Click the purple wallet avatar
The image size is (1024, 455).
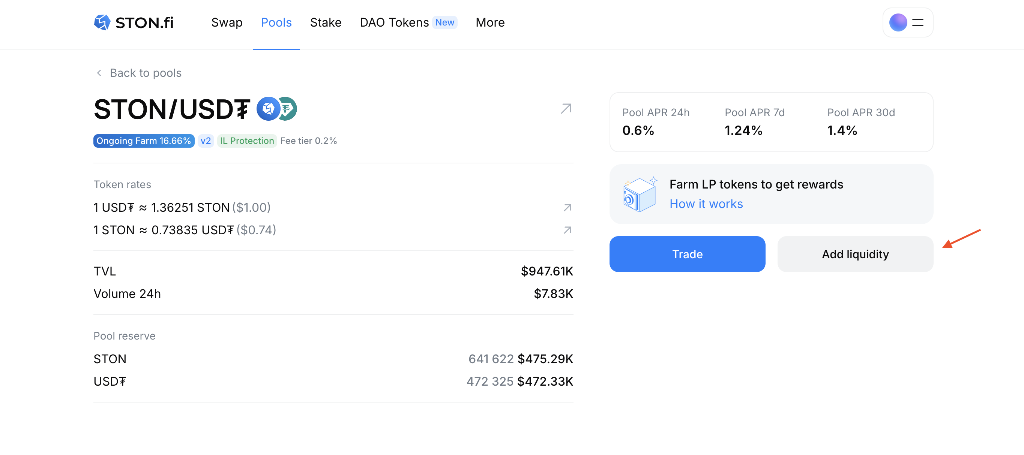898,22
